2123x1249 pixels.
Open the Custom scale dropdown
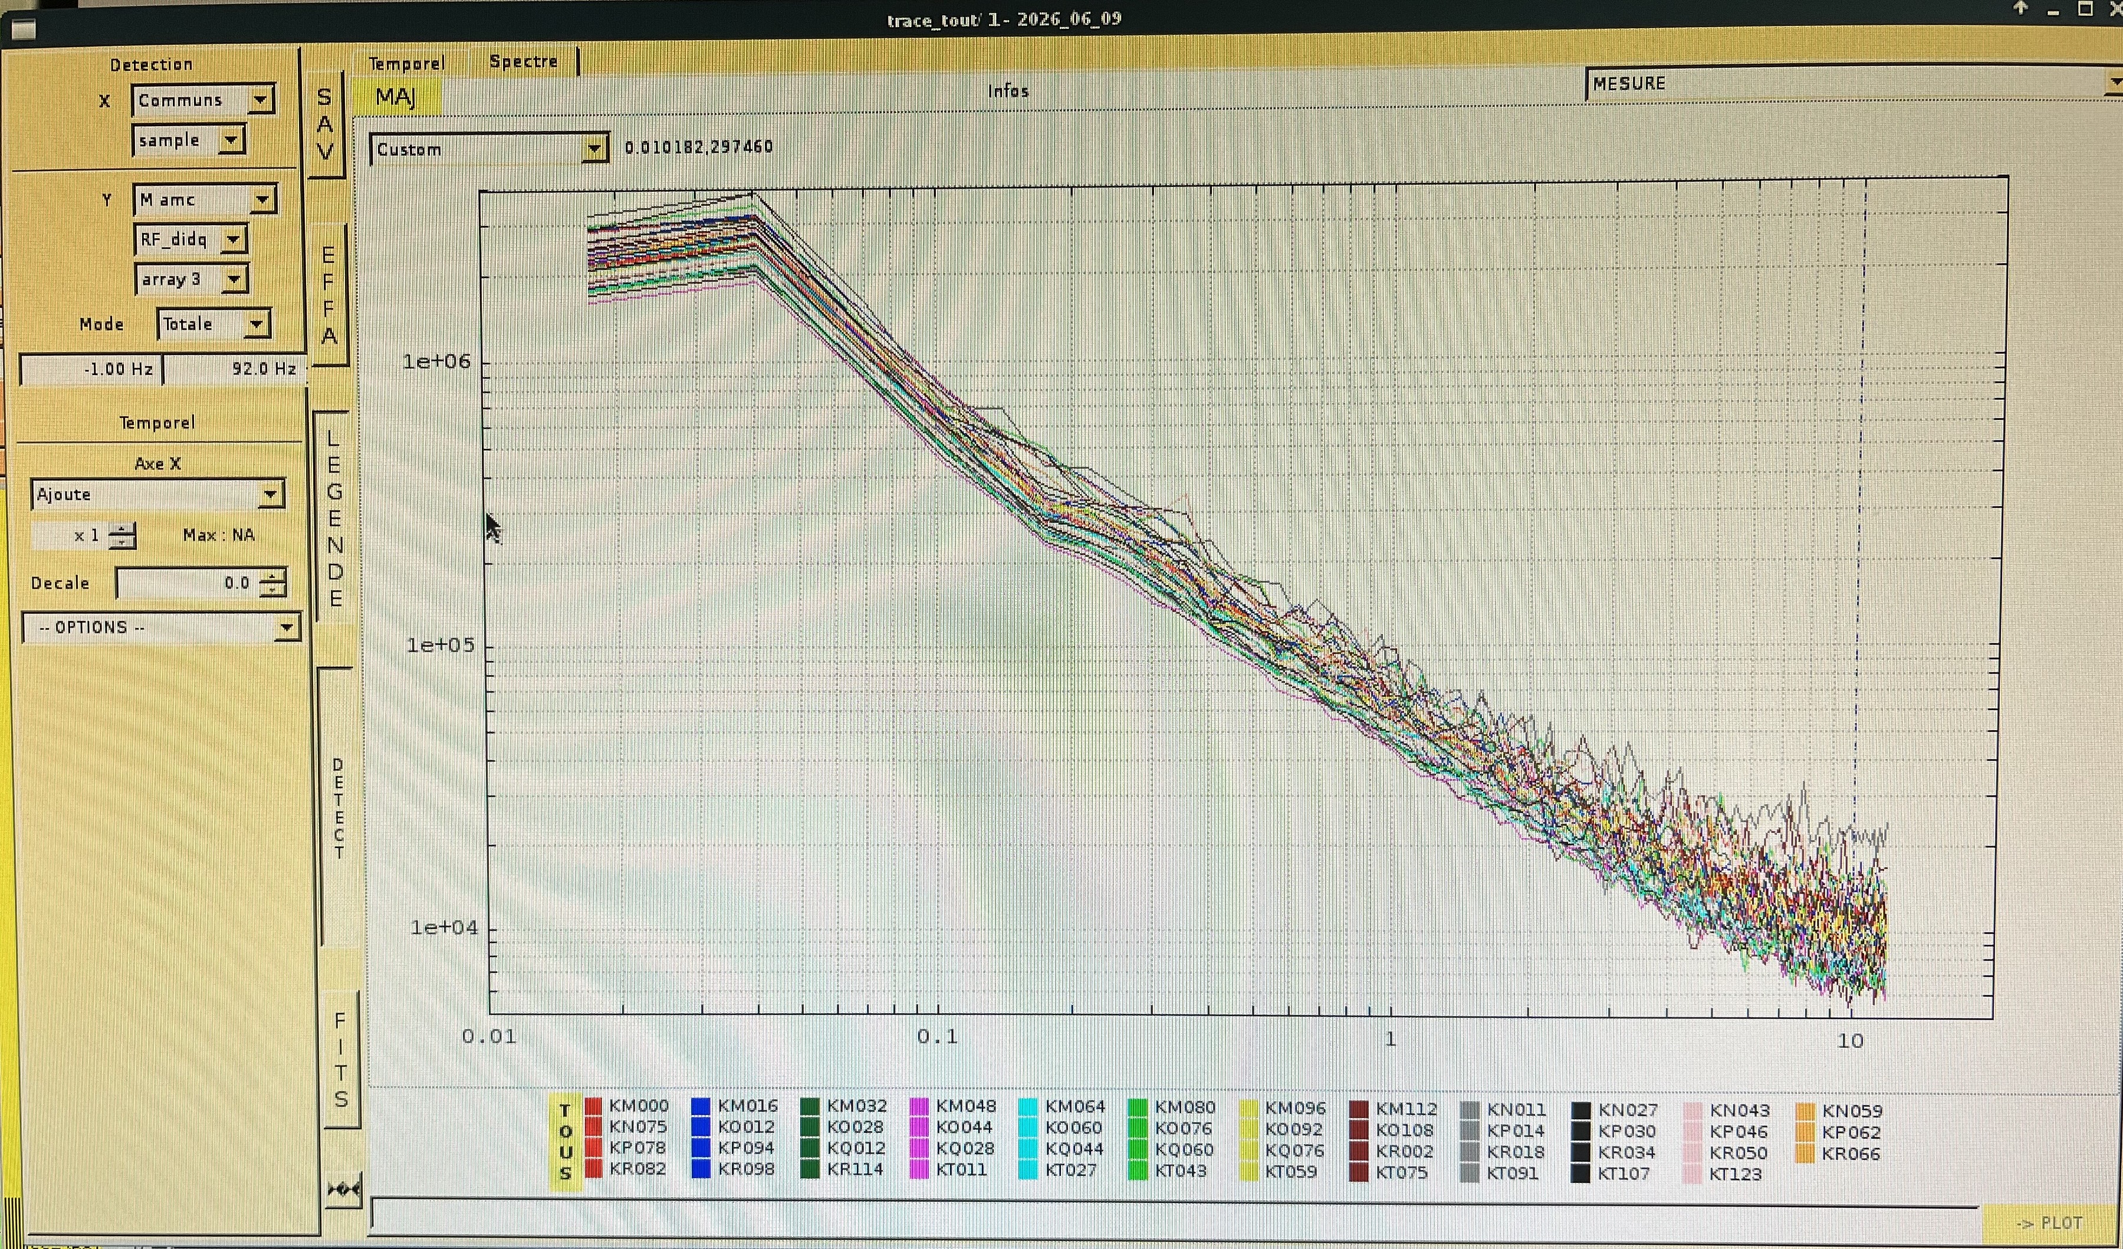click(489, 149)
